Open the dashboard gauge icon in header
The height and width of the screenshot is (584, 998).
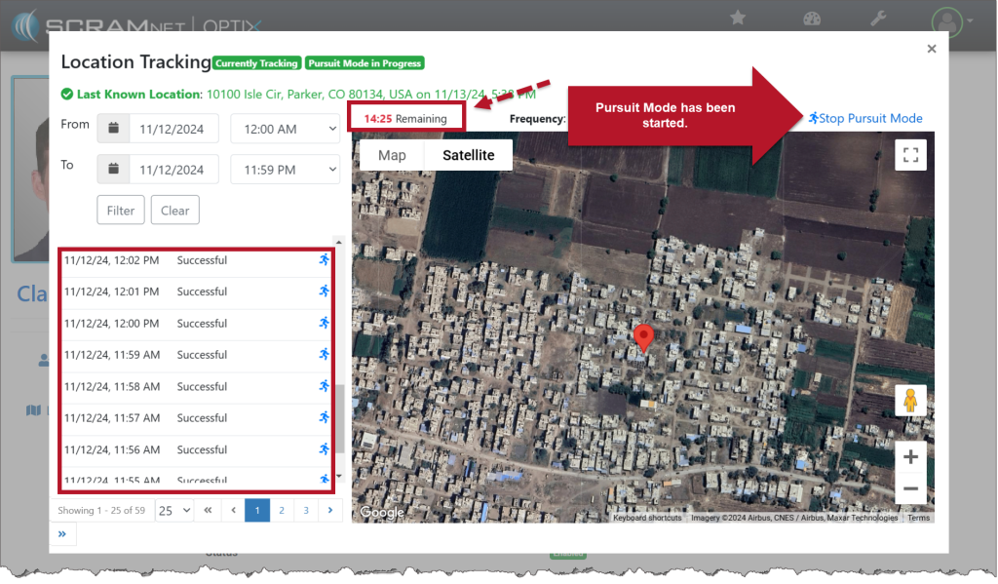(x=812, y=19)
